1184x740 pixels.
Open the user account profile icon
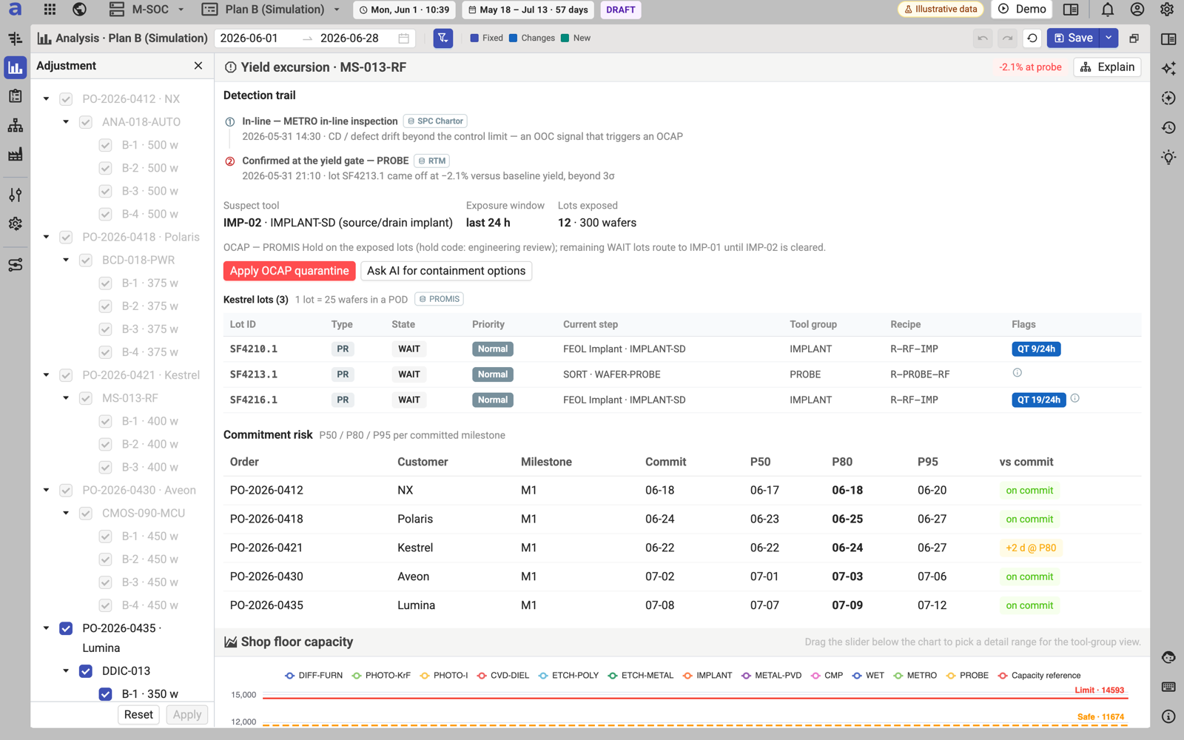click(1137, 10)
